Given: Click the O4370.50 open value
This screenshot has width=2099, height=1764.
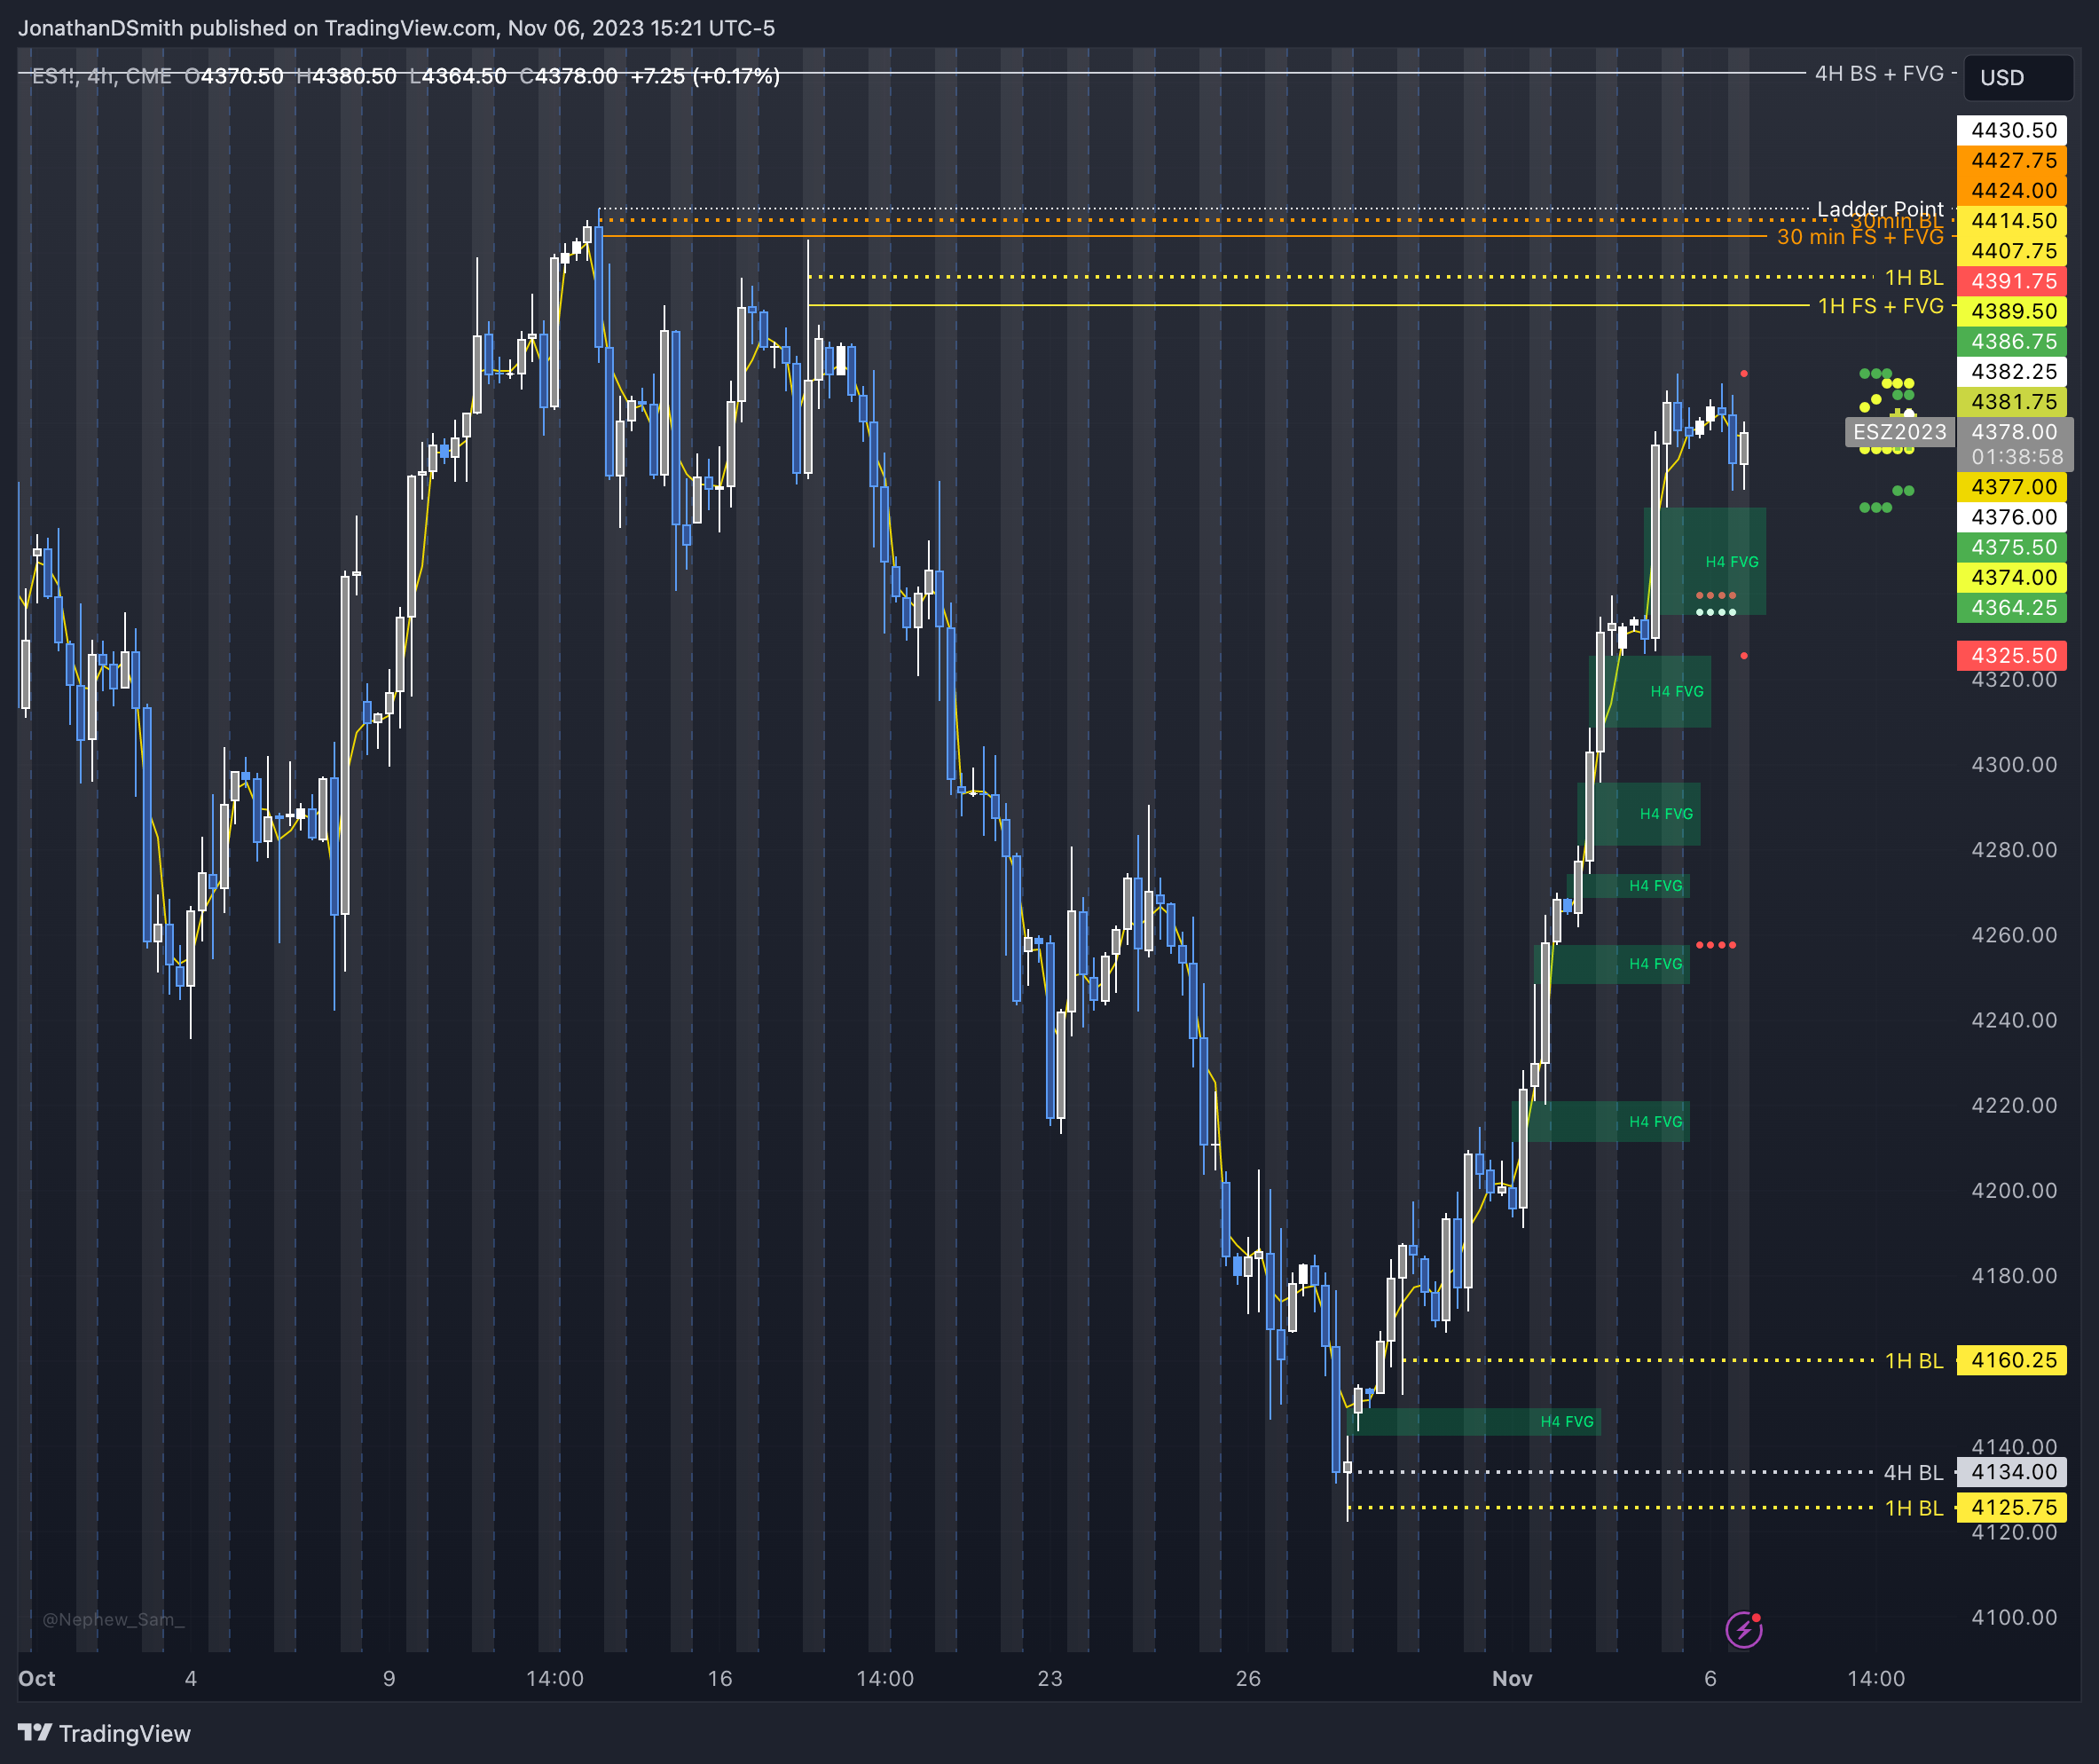Looking at the screenshot, I should click(234, 76).
